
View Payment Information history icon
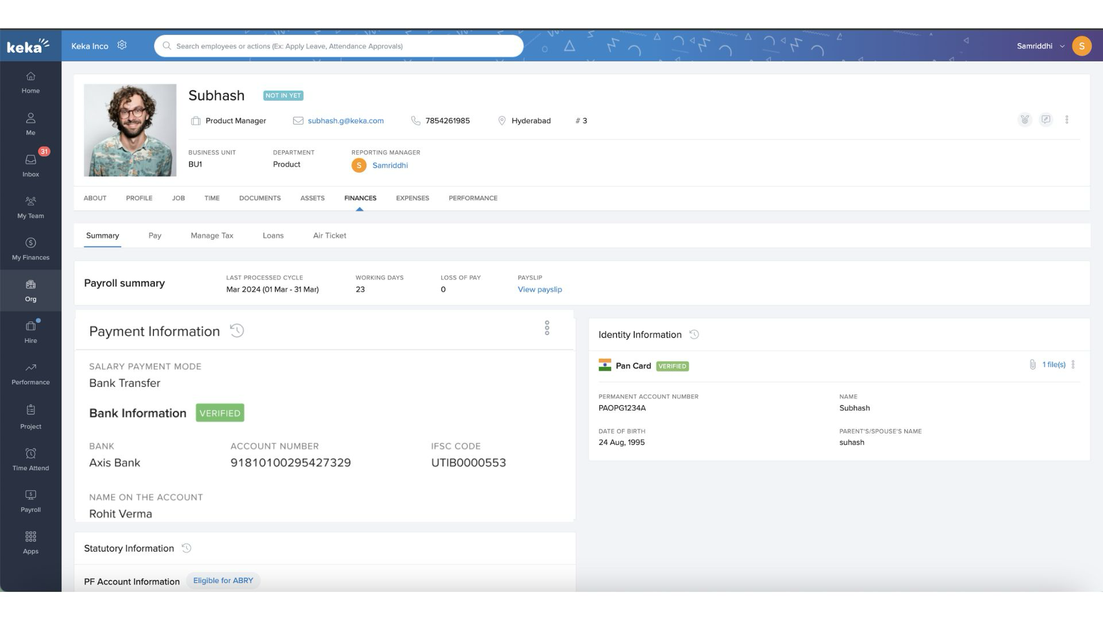click(237, 331)
